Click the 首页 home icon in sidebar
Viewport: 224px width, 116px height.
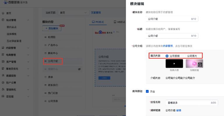click(x=3, y=13)
